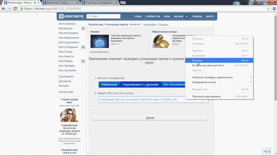Click the Обручальные кольца ad title
The width and height of the screenshot is (277, 156).
click(x=164, y=32)
